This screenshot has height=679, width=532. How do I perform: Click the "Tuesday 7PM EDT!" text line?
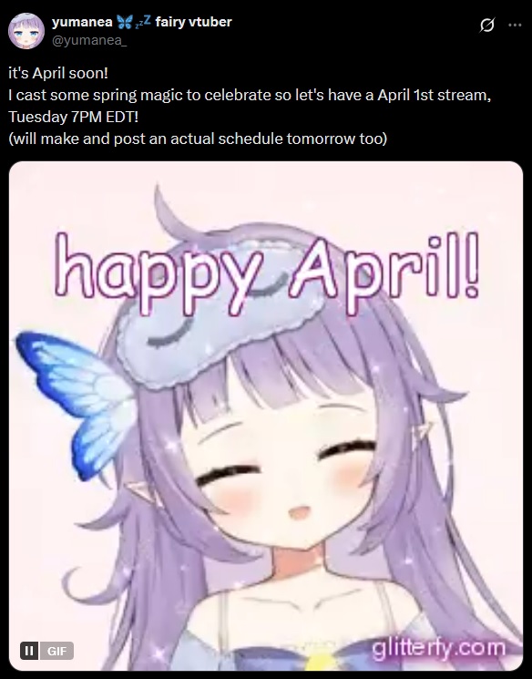click(73, 117)
